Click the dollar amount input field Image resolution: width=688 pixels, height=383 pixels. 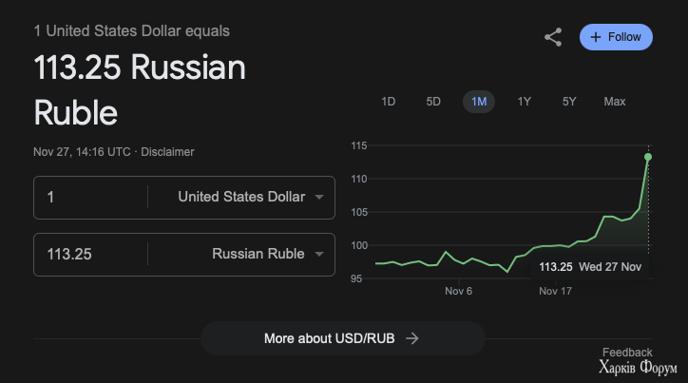coord(90,198)
